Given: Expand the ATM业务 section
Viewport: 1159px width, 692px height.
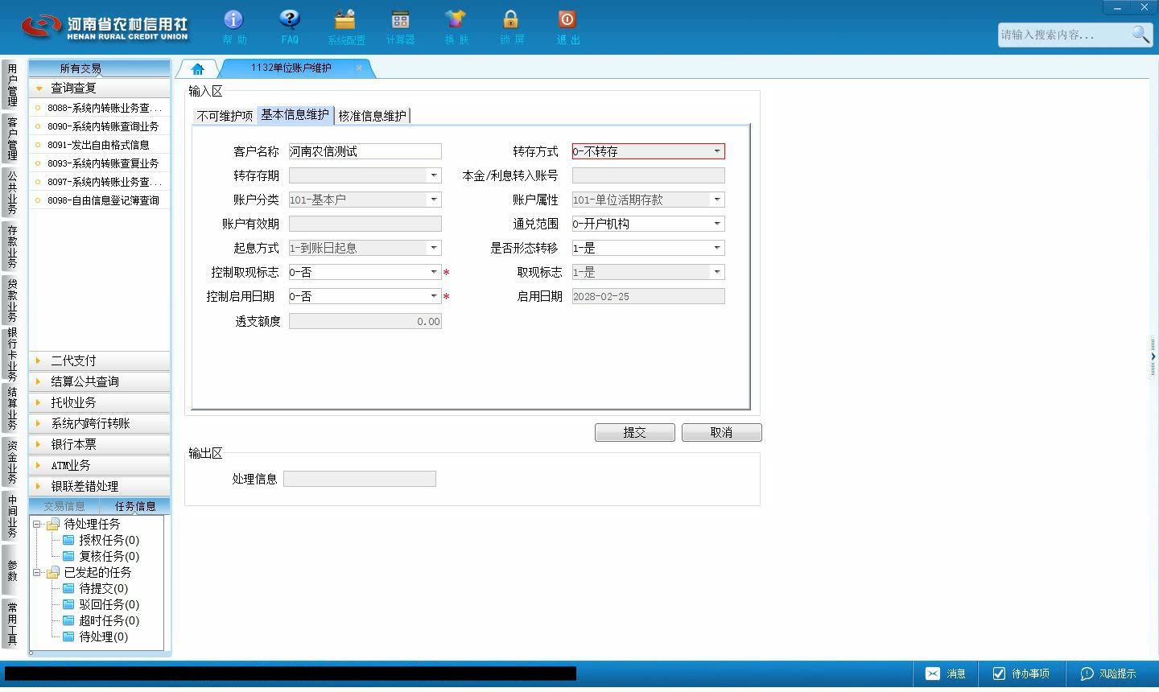Looking at the screenshot, I should 100,465.
